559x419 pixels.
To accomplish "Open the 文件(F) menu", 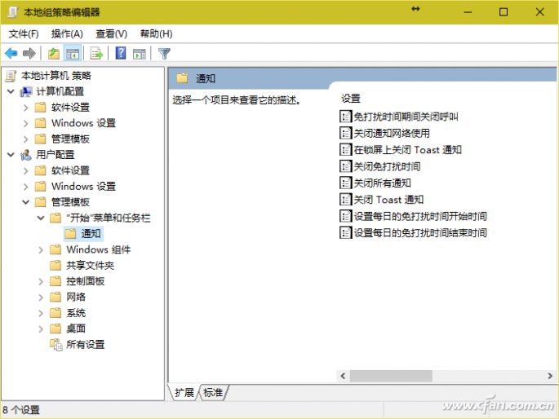I will [24, 33].
